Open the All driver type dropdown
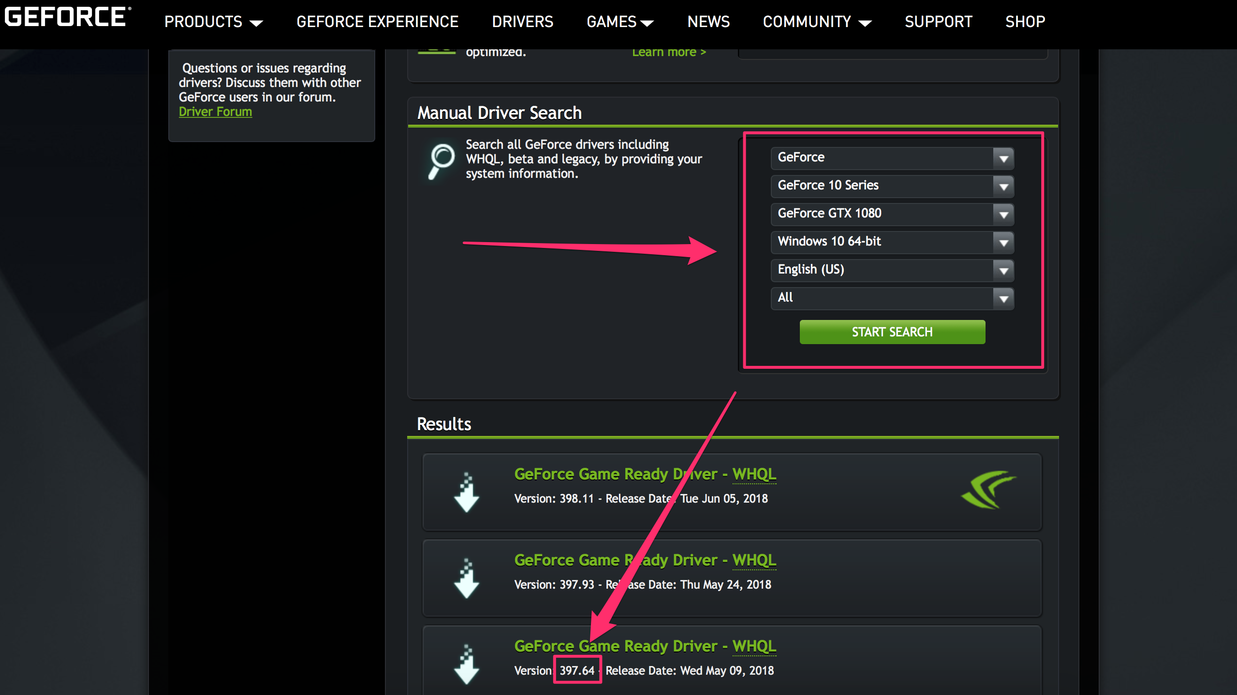This screenshot has width=1237, height=695. pyautogui.click(x=892, y=298)
